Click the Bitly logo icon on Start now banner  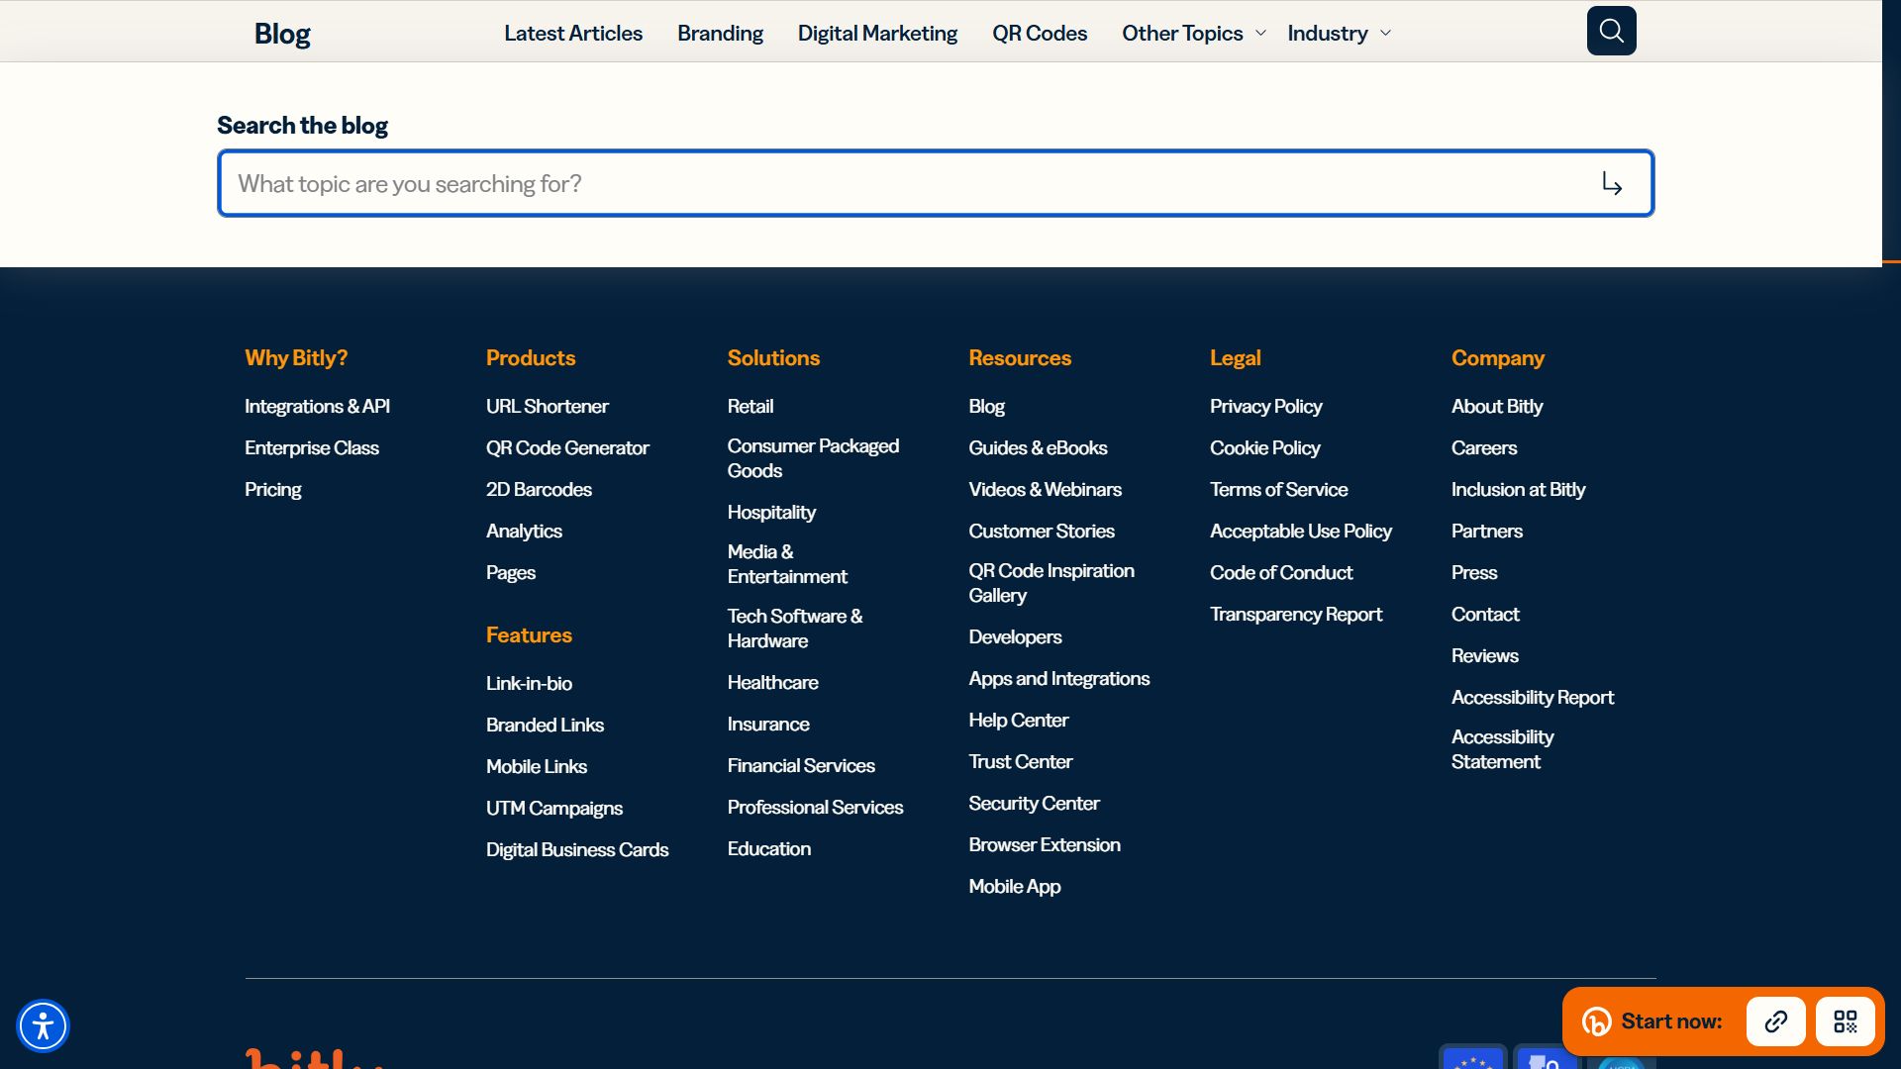coord(1597,1021)
